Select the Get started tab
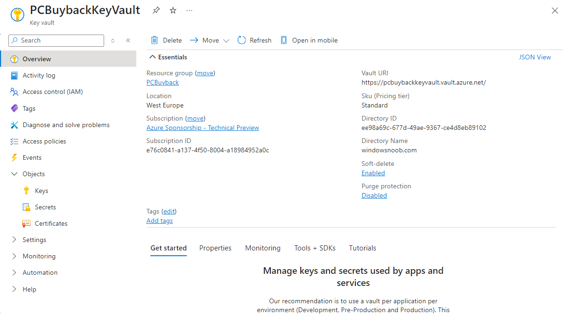 point(169,248)
